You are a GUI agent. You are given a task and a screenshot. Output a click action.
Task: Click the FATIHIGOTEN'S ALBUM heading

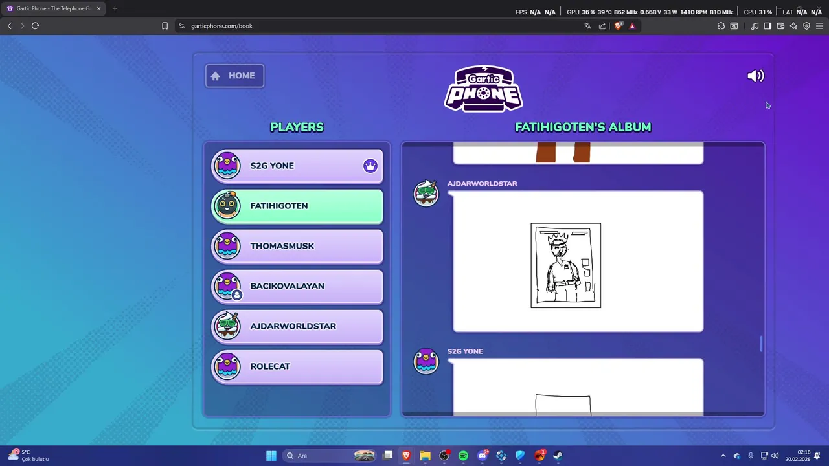click(x=583, y=127)
